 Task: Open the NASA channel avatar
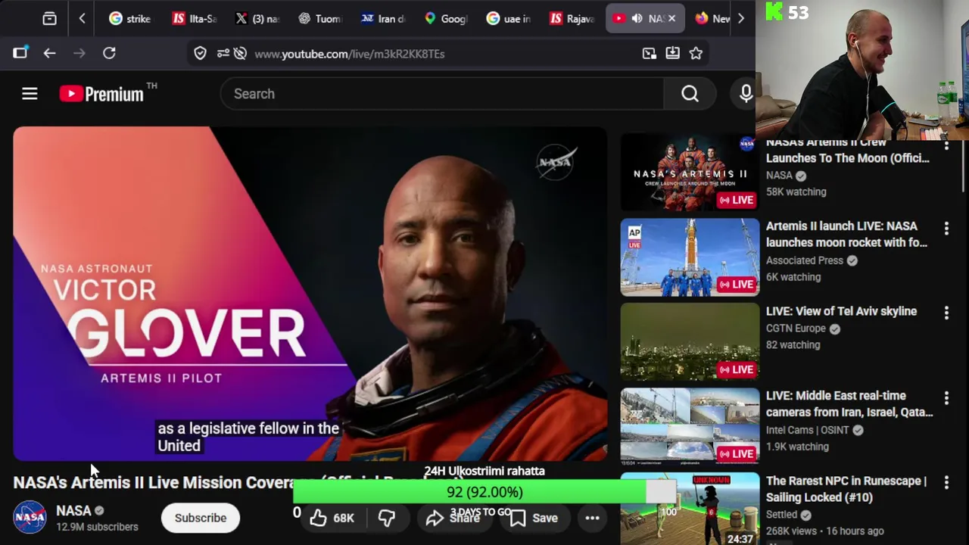tap(30, 518)
